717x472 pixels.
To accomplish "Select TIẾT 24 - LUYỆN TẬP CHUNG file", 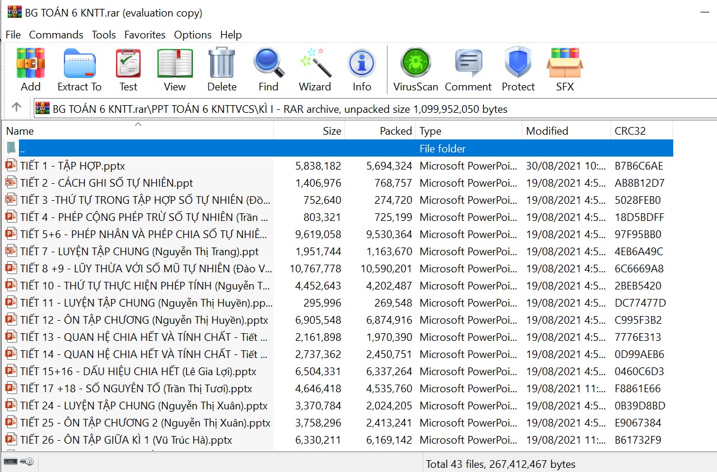I will [x=338, y=405].
